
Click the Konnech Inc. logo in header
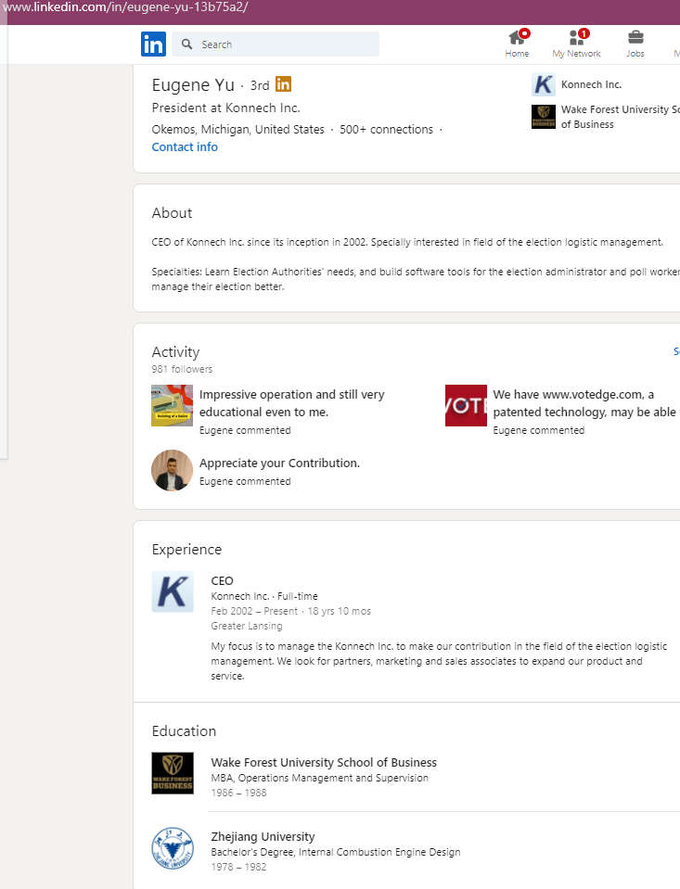pyautogui.click(x=544, y=84)
